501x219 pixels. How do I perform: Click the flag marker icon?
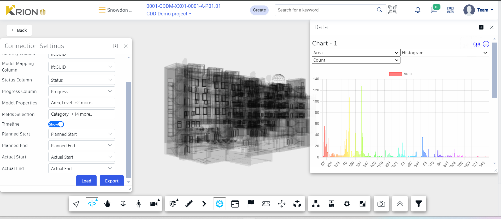tap(251, 204)
